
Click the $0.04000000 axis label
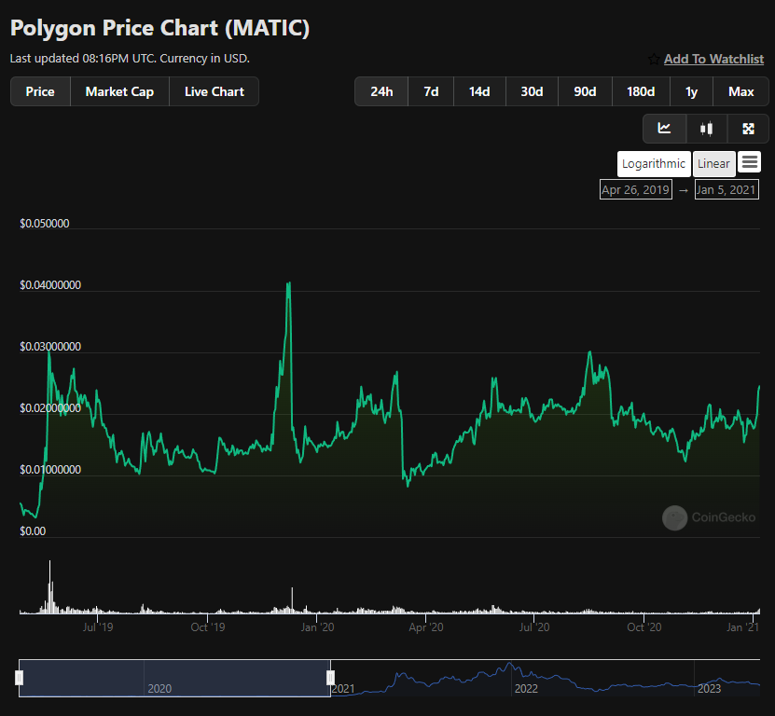coord(50,285)
